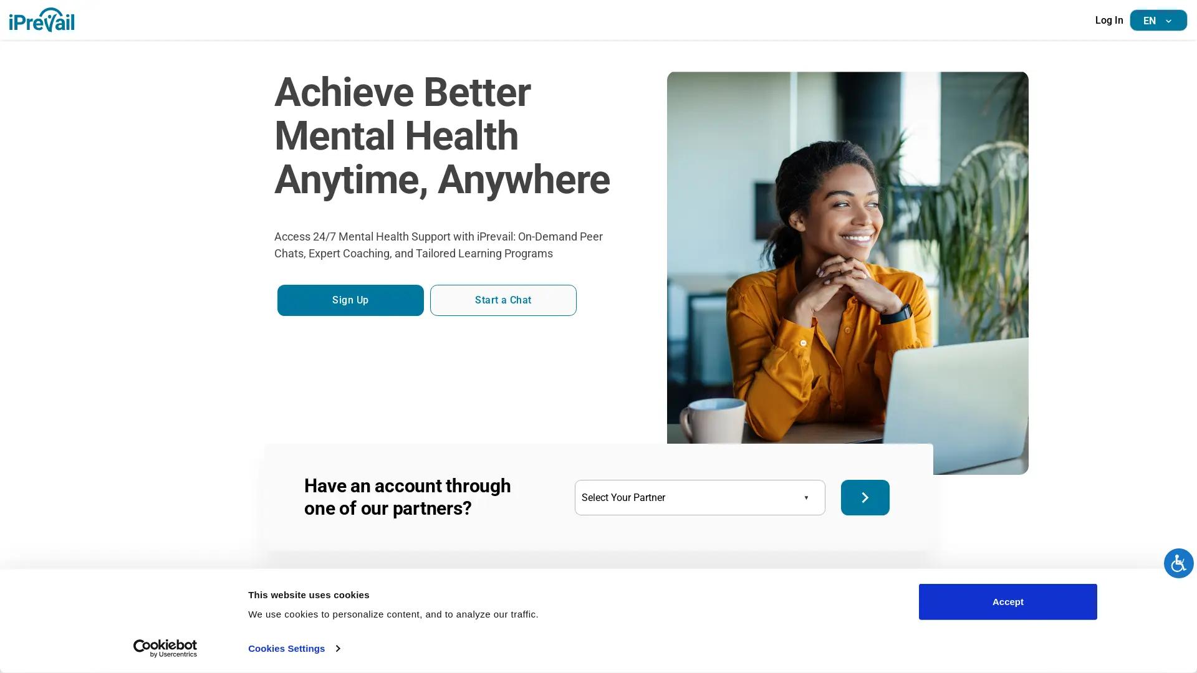1197x673 pixels.
Task: Click the 'This website uses cookies' title
Action: pos(309,595)
